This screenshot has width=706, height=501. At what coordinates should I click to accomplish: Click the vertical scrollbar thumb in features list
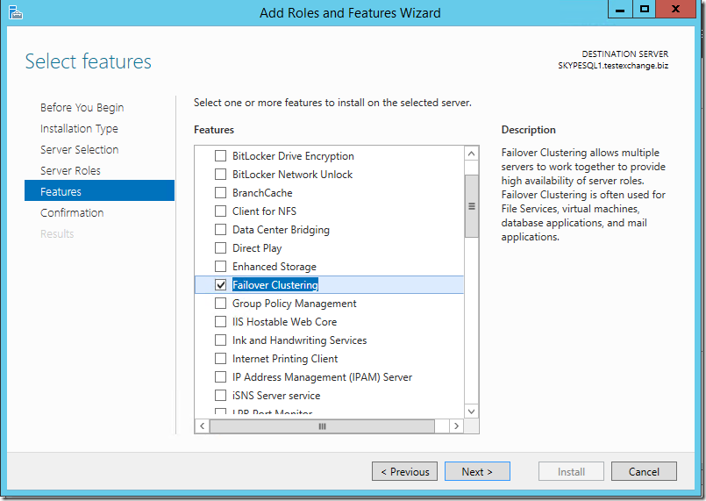[472, 206]
